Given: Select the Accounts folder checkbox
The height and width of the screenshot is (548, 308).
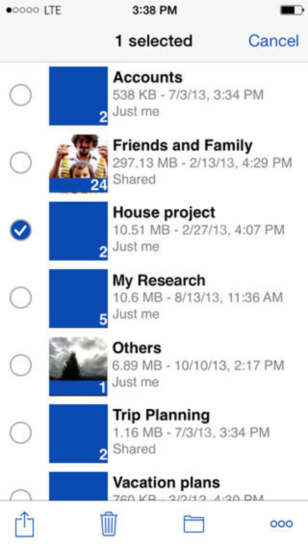Looking at the screenshot, I should pyautogui.click(x=21, y=95).
